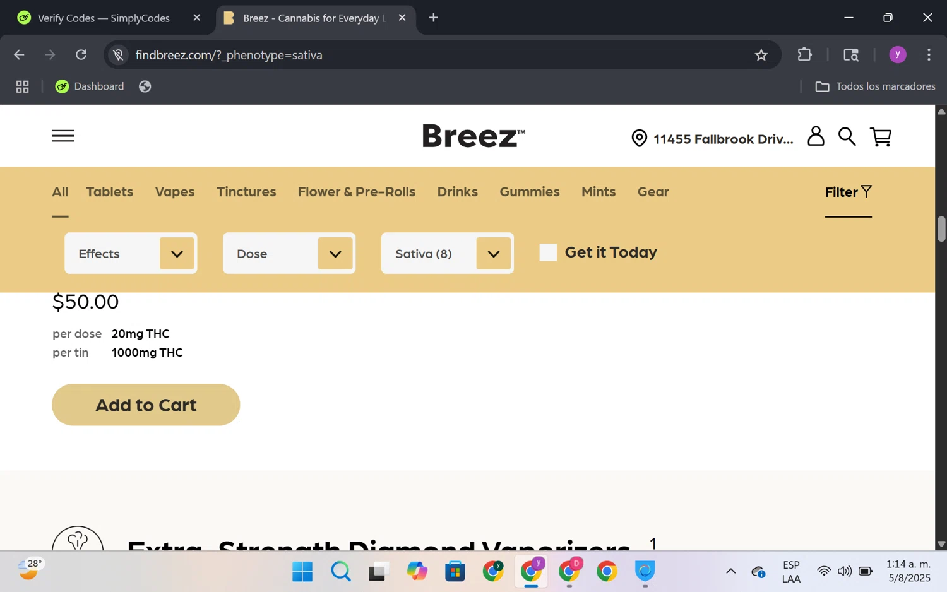The height and width of the screenshot is (592, 947).
Task: Open the Todos los marcadores folder
Action: (876, 86)
